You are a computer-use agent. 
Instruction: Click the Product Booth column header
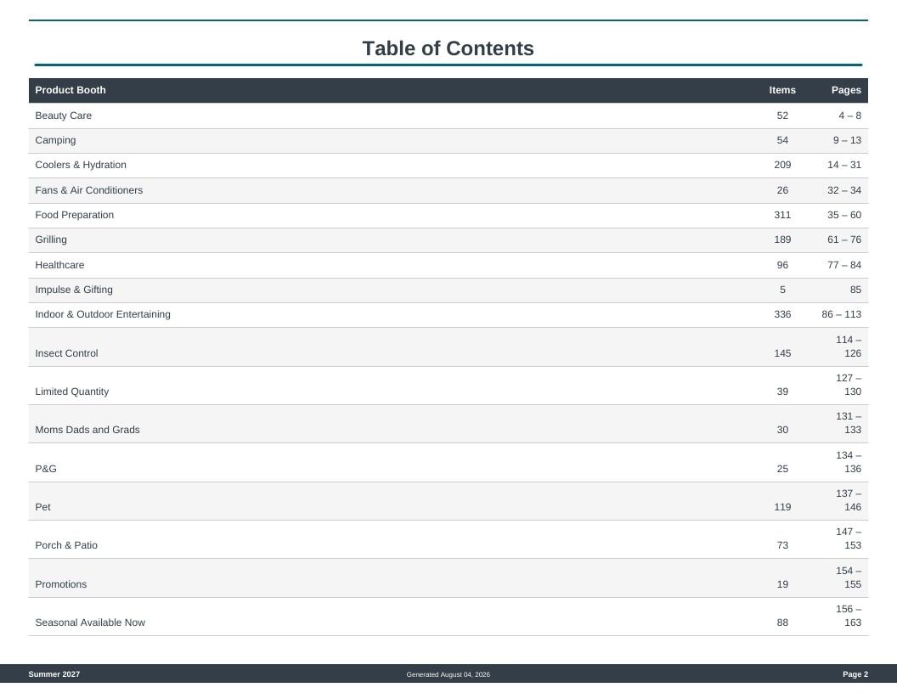point(71,90)
